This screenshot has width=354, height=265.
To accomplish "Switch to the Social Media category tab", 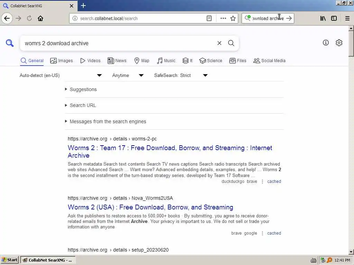I will (269, 61).
